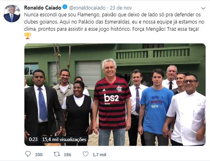The width and height of the screenshot is (210, 161).
Task: Open the @ronaldocaiado handle link
Action: click(x=87, y=8)
